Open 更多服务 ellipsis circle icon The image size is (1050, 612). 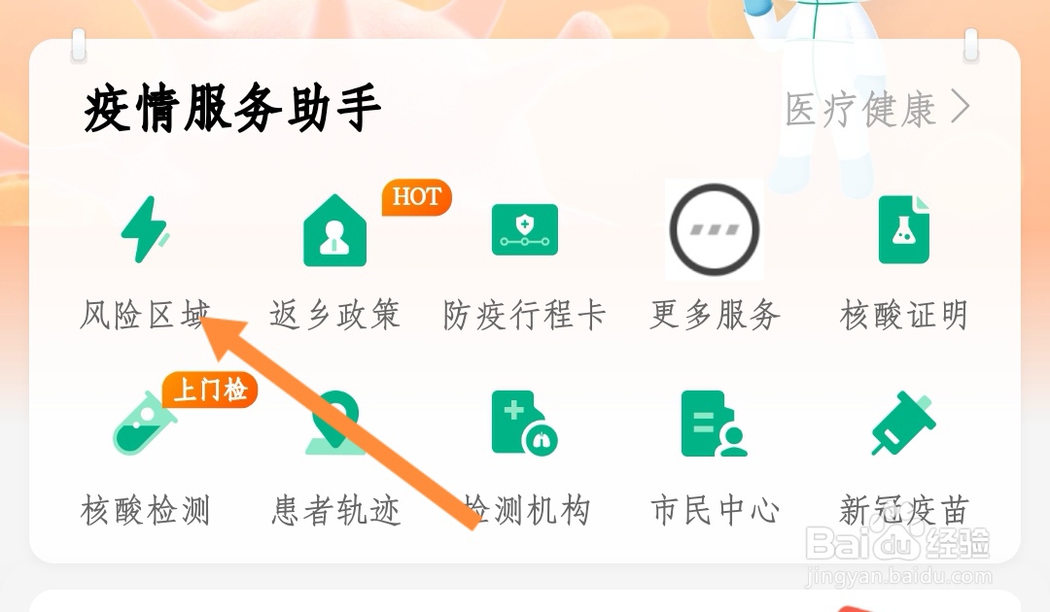tap(715, 229)
